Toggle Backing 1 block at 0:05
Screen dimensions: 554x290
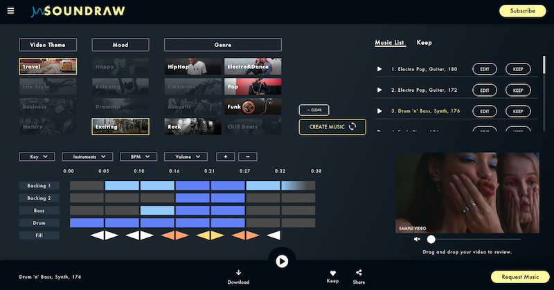[122, 185]
